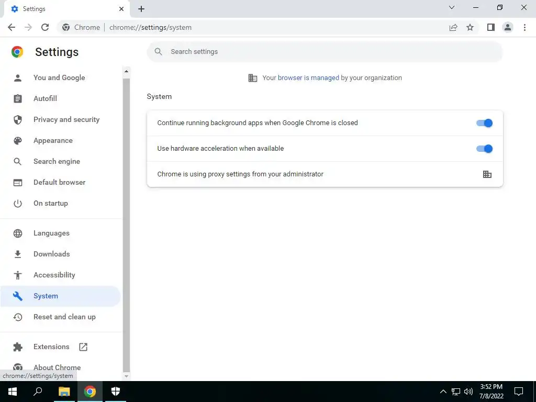Click Chrome icon in the taskbar
The height and width of the screenshot is (402, 536).
(x=90, y=392)
